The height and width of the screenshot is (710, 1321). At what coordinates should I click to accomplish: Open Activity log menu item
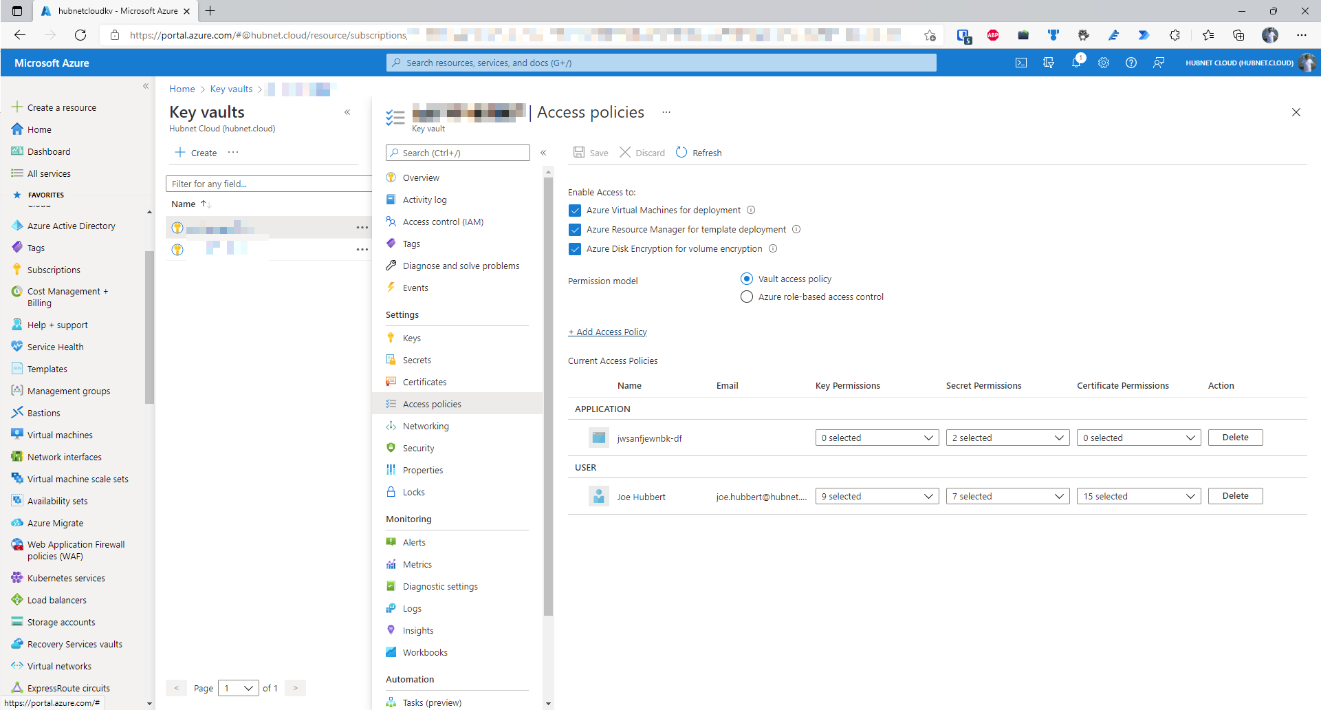(424, 200)
